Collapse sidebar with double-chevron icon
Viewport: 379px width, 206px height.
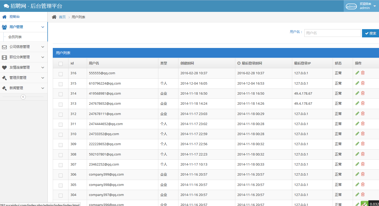point(23,97)
